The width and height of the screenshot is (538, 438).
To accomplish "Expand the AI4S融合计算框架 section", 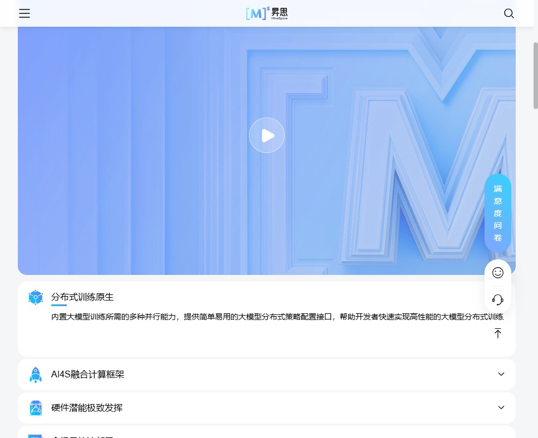I will (267, 375).
